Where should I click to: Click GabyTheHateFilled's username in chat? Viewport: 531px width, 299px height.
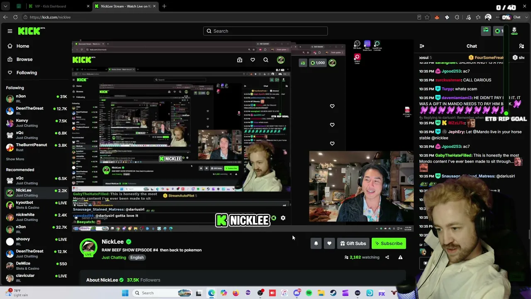coord(453,155)
